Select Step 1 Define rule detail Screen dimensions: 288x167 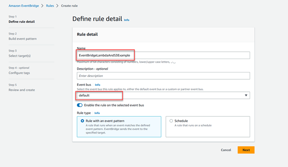(x=22, y=22)
